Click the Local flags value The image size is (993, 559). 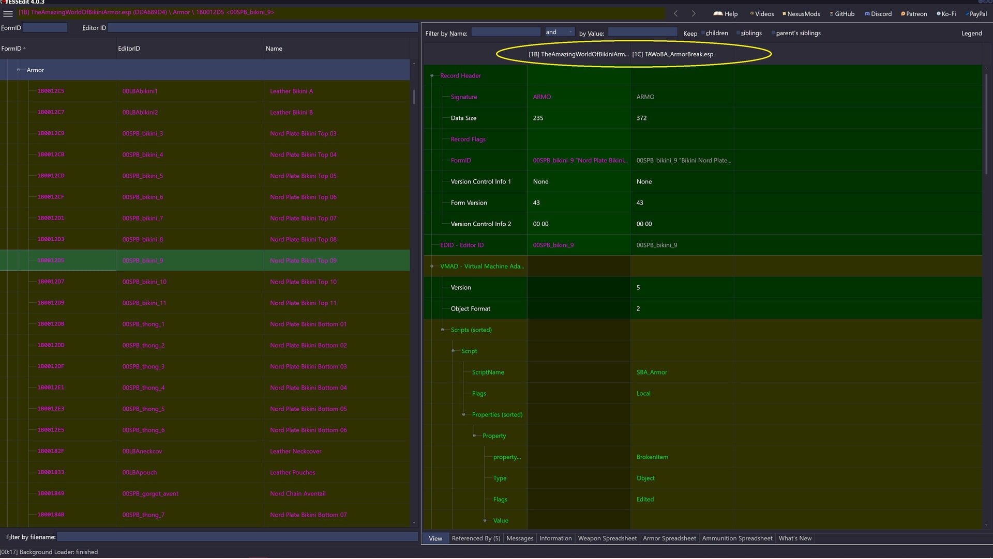coord(643,394)
